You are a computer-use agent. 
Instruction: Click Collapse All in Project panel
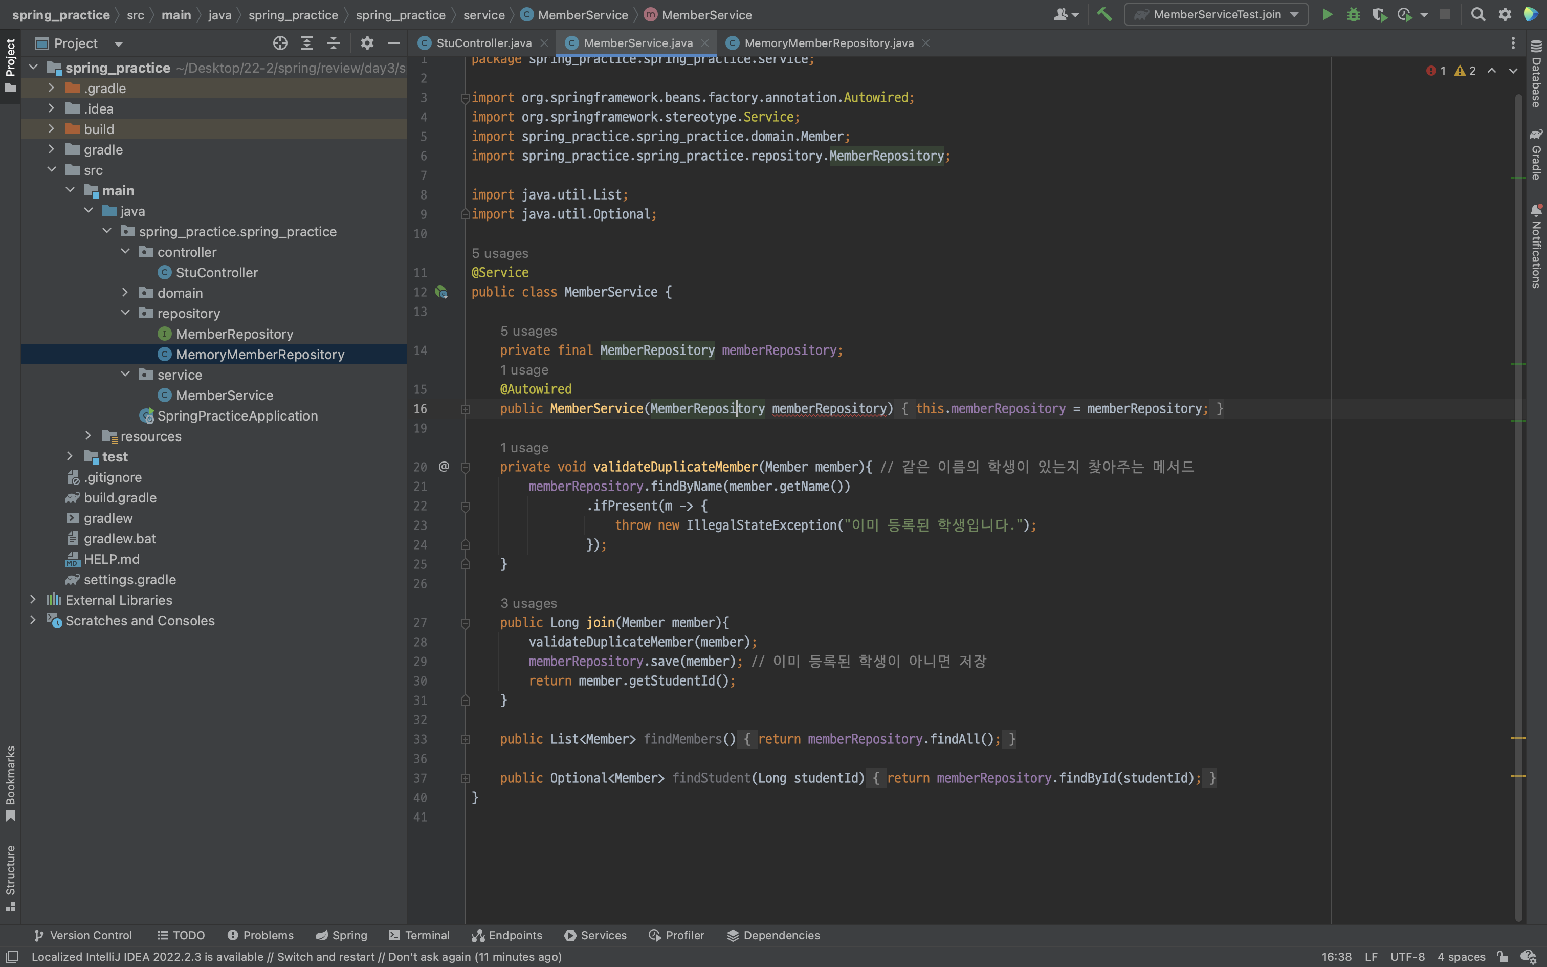point(333,43)
